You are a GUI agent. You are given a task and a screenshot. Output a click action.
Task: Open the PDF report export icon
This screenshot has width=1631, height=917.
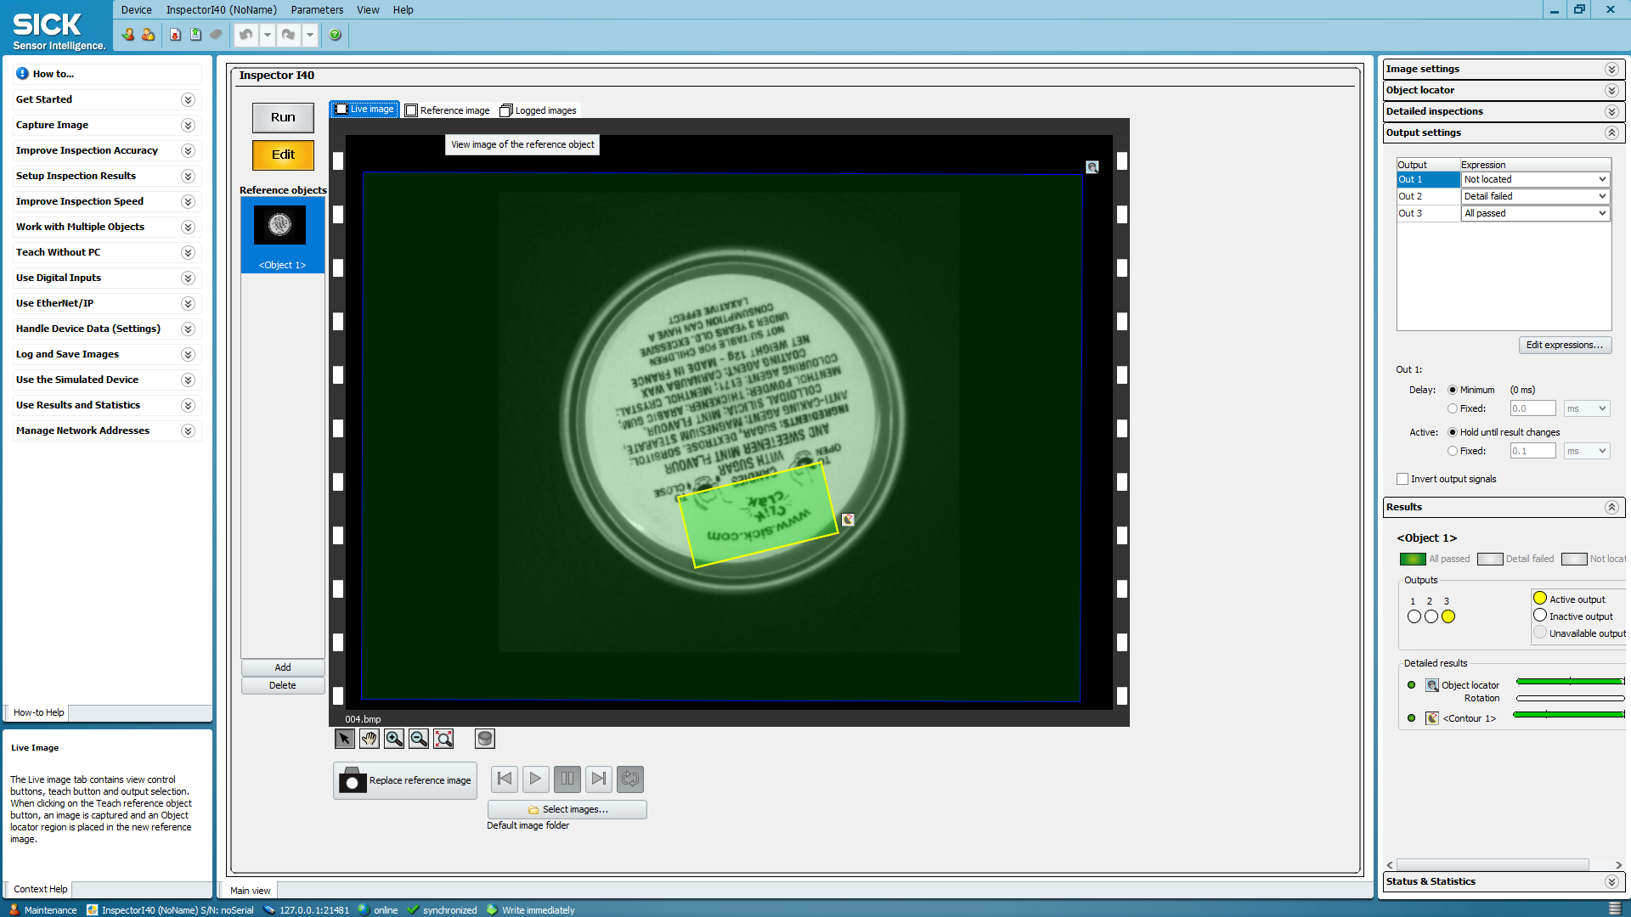176,35
